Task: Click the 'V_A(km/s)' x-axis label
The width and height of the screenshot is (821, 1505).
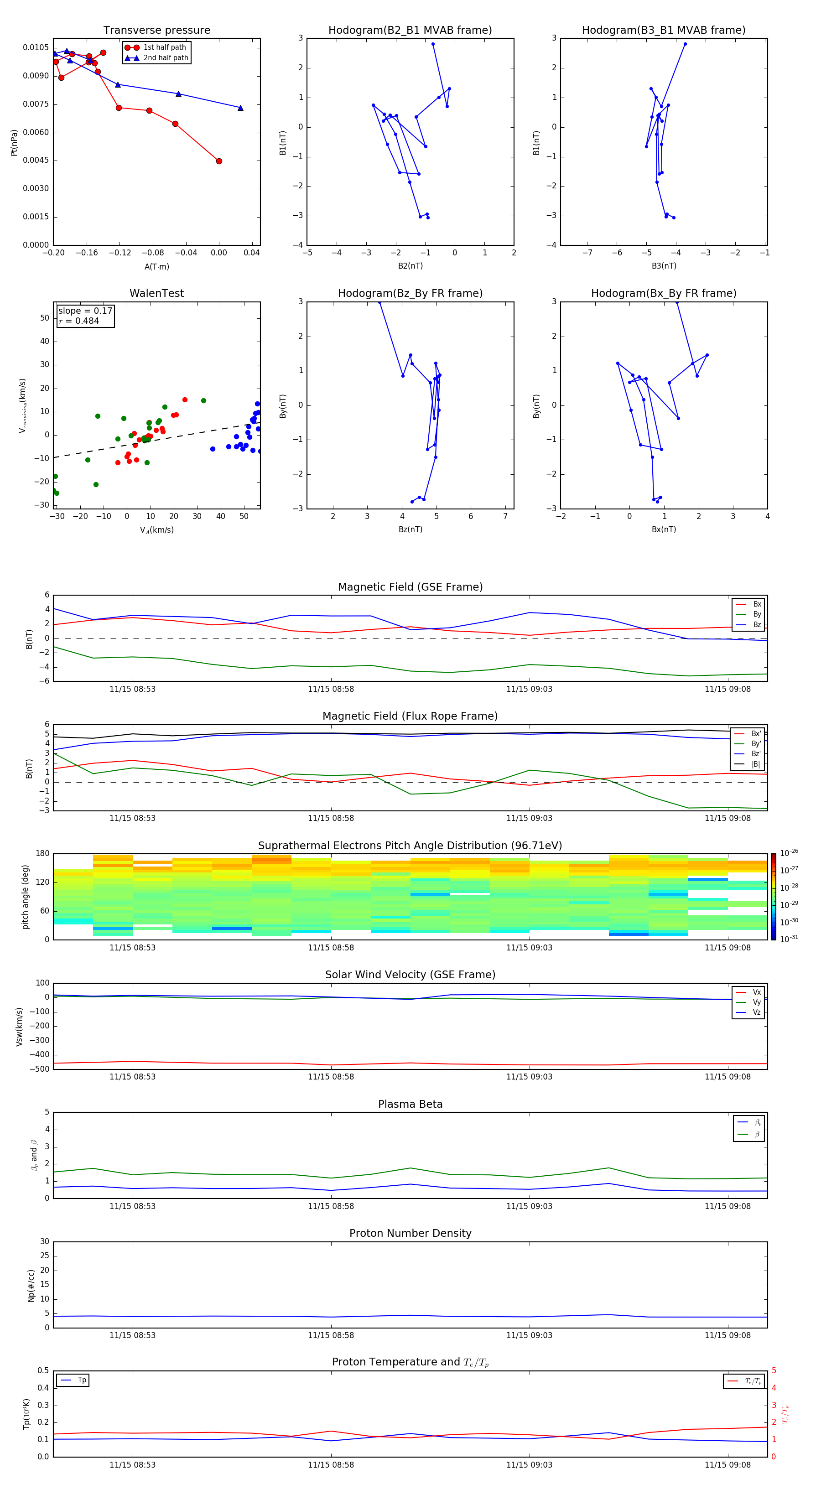Action: pos(156,530)
